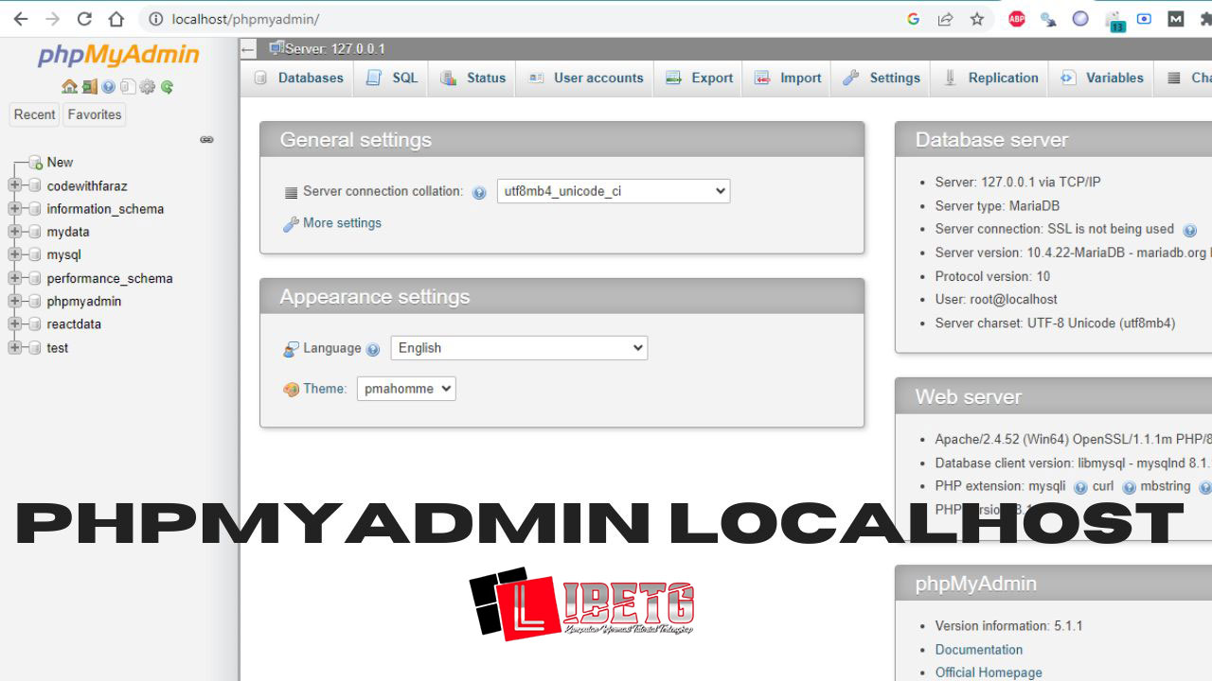
Task: Expand test database node
Action: pos(14,347)
